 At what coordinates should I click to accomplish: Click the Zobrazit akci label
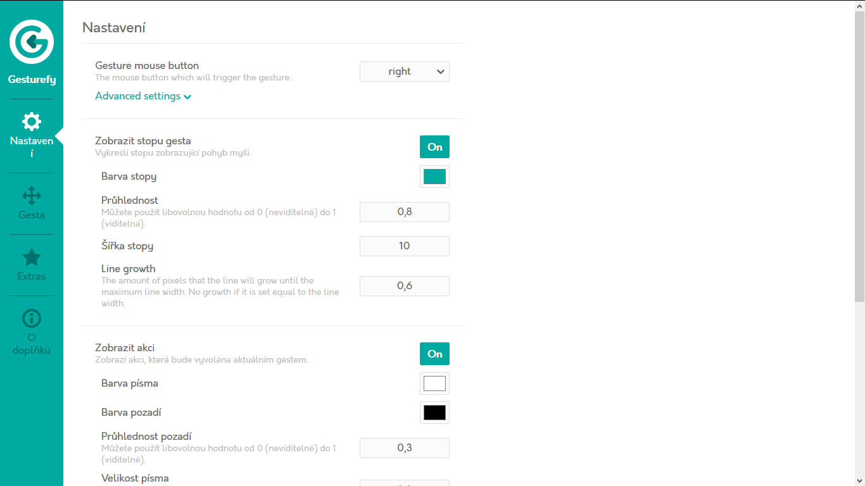[x=125, y=347]
